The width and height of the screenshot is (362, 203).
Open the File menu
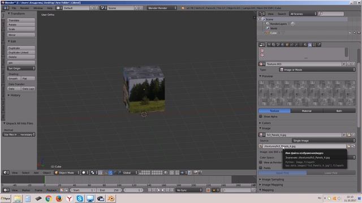[x=14, y=8]
